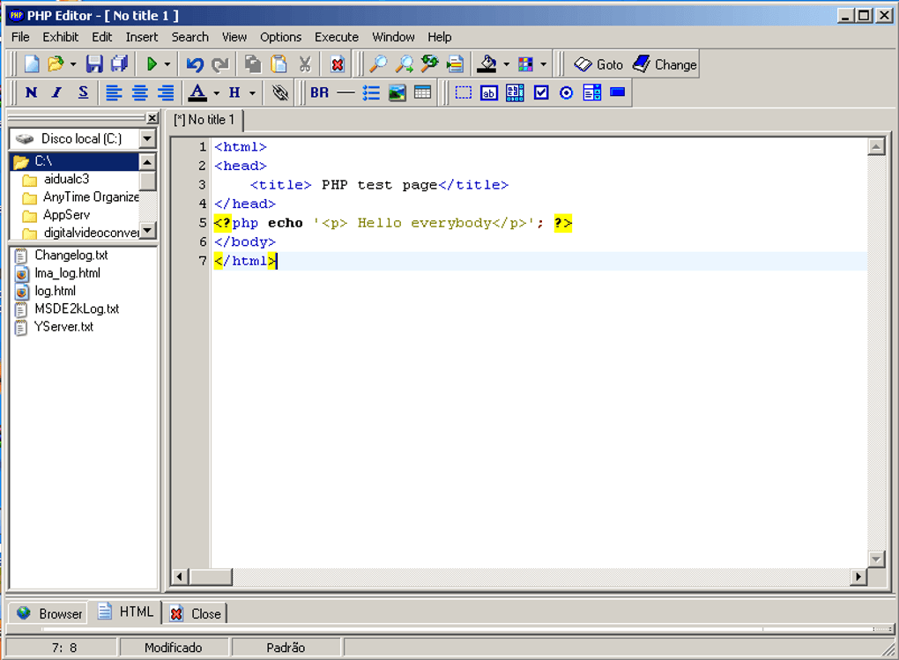Image resolution: width=899 pixels, height=660 pixels.
Task: Select the aidualc3 folder
Action: (66, 179)
